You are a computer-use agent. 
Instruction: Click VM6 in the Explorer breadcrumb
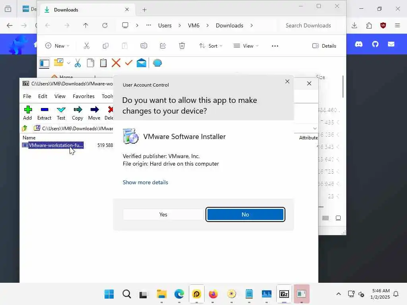point(194,25)
